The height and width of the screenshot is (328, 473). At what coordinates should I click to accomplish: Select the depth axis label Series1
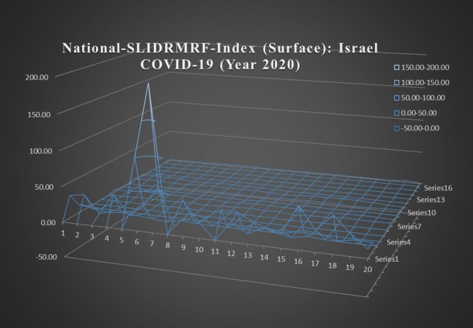(387, 259)
